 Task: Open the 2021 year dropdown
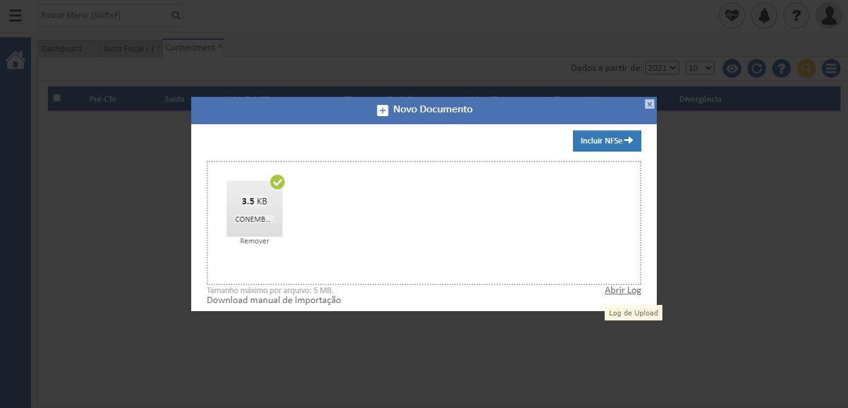(662, 68)
